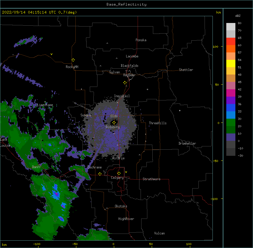Image resolution: width=253 pixels, height=248 pixels.
Task: Click the Base_Reflectivity title text
Action: tap(126, 4)
